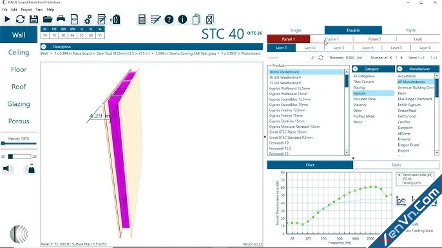Switch to the Triple tab

tap(410, 30)
